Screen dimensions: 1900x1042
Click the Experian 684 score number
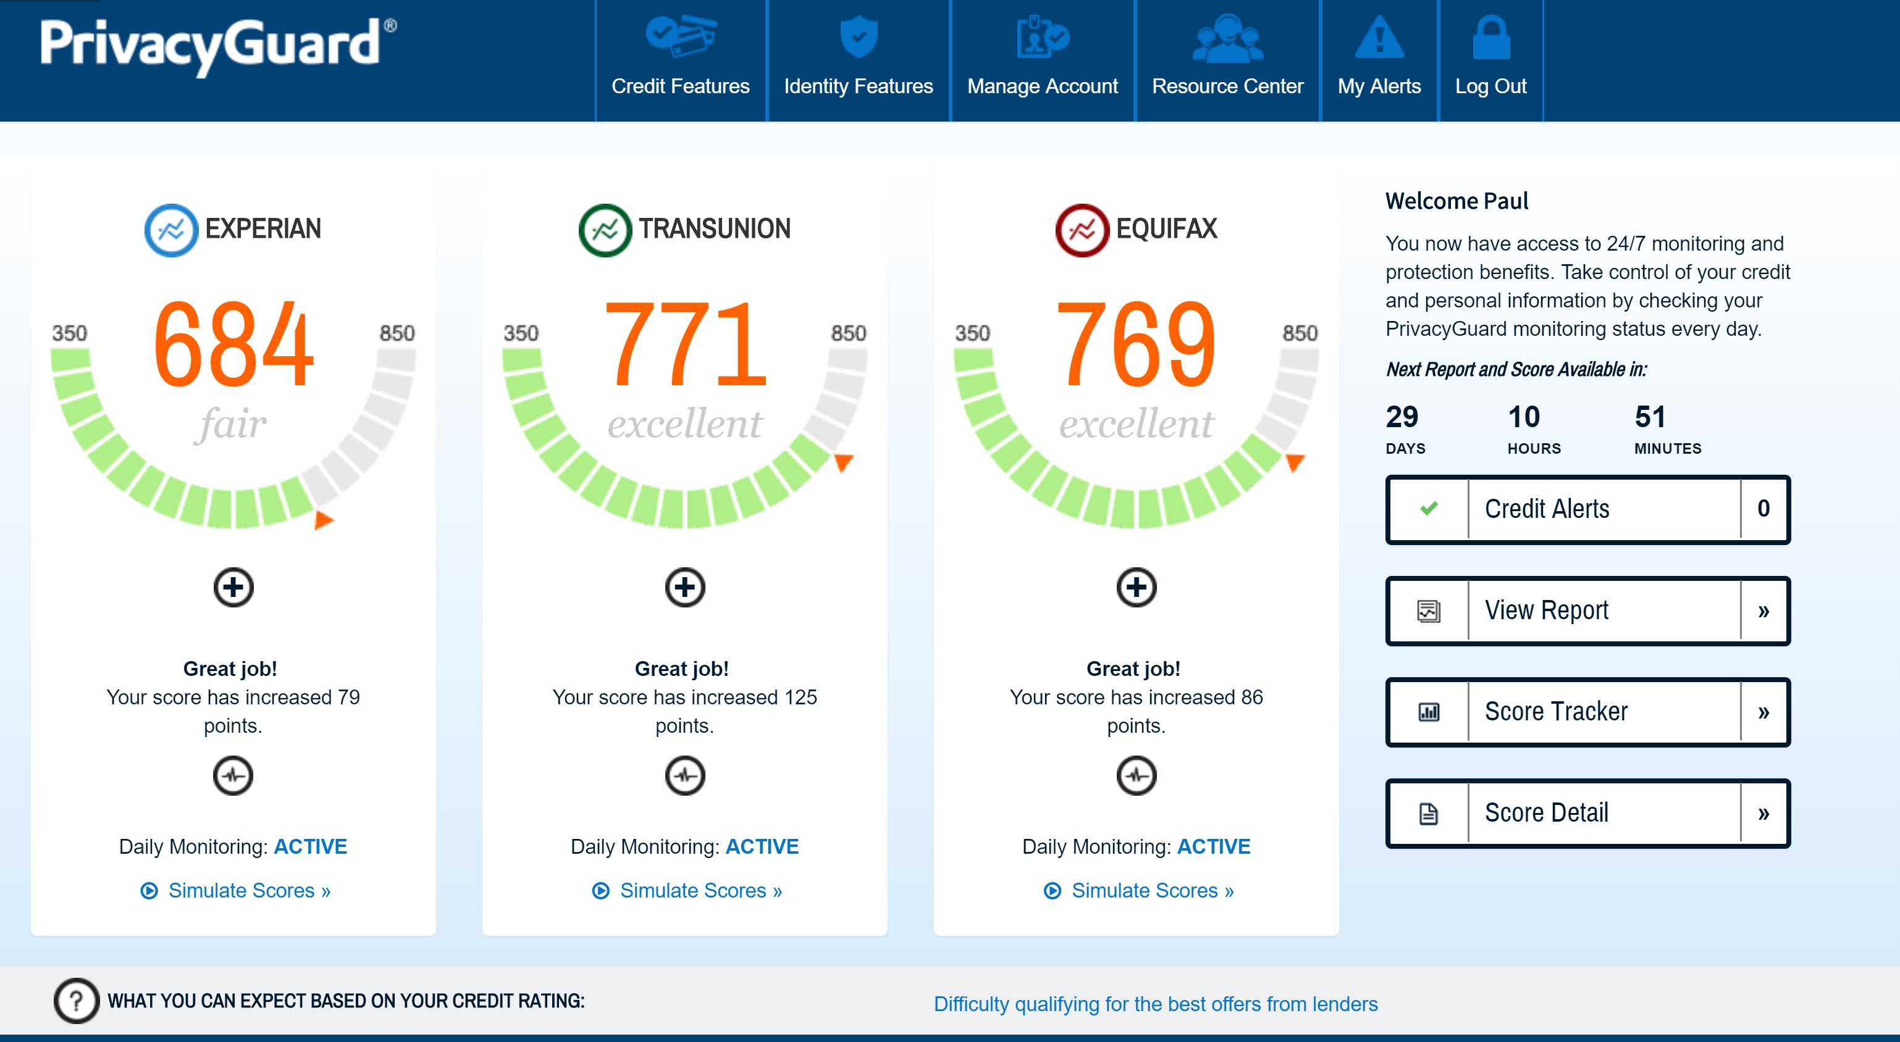pyautogui.click(x=233, y=343)
